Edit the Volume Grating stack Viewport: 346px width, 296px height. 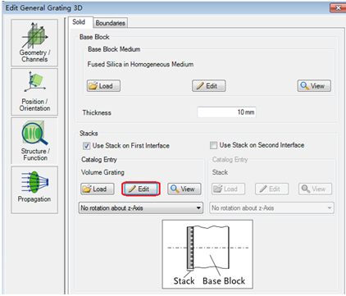141,189
